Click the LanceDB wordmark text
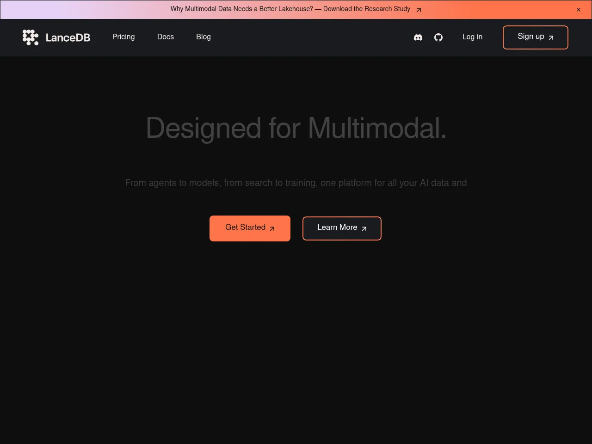The height and width of the screenshot is (444, 592). coord(68,37)
